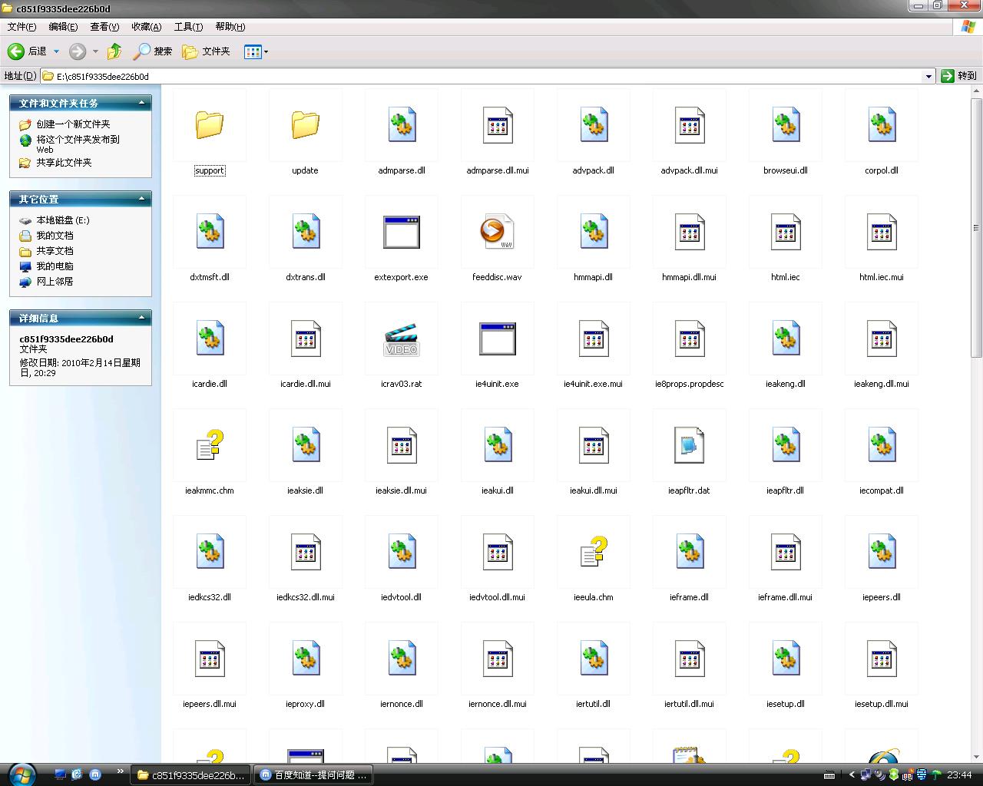983x786 pixels.
Task: Click the Back (后退) toolbar button
Action: point(28,51)
